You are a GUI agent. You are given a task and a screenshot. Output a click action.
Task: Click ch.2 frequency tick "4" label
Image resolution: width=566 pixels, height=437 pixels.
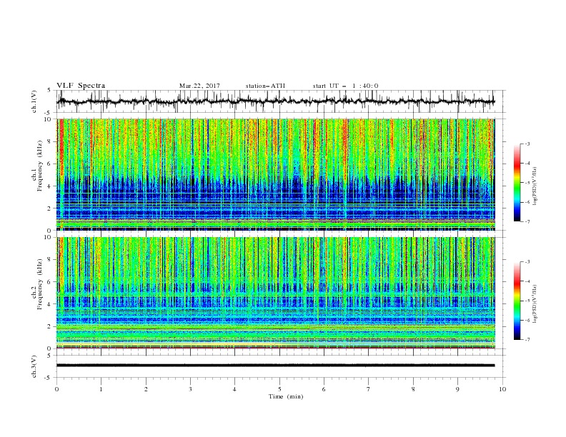point(51,304)
